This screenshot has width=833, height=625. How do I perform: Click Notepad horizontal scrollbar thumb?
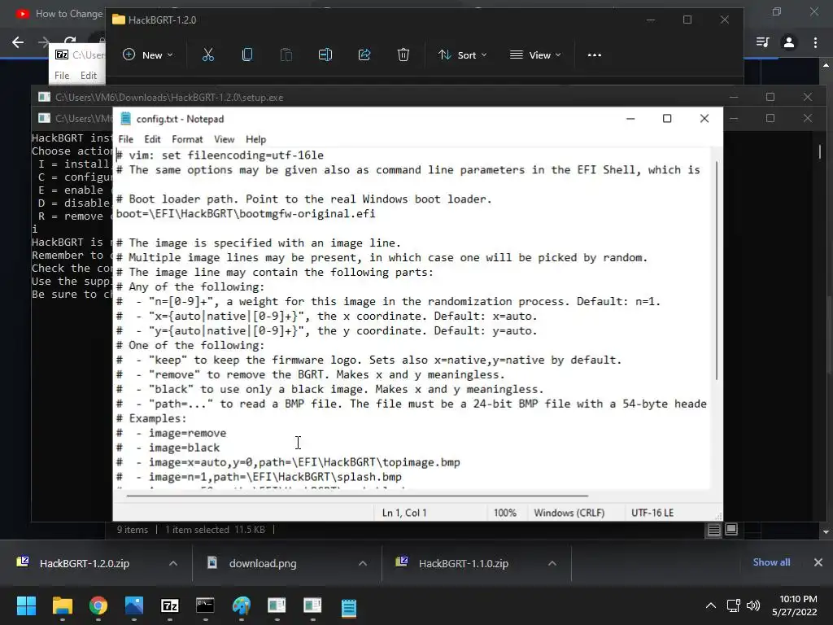pyautogui.click(x=357, y=496)
